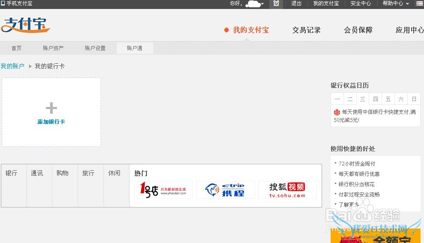This screenshot has width=424, height=243.
Task: Select Sunday 日 in the bank calendar
Action: pyautogui.click(x=414, y=99)
